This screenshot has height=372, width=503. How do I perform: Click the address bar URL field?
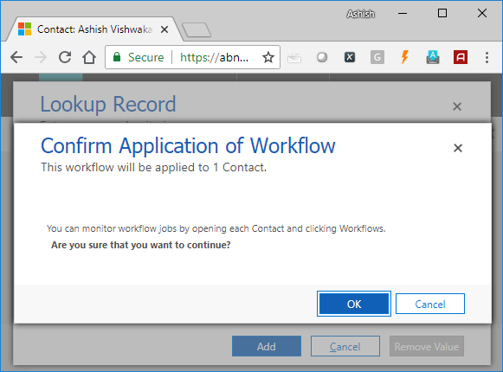pos(214,57)
